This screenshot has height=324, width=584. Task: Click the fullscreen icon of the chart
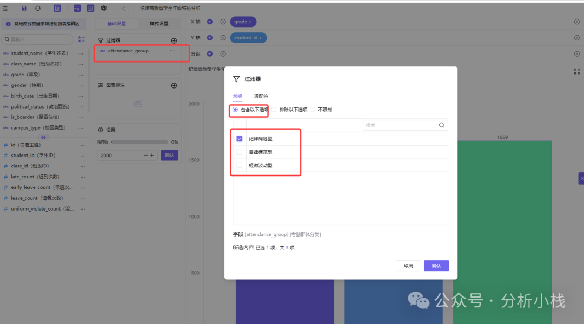576,71
